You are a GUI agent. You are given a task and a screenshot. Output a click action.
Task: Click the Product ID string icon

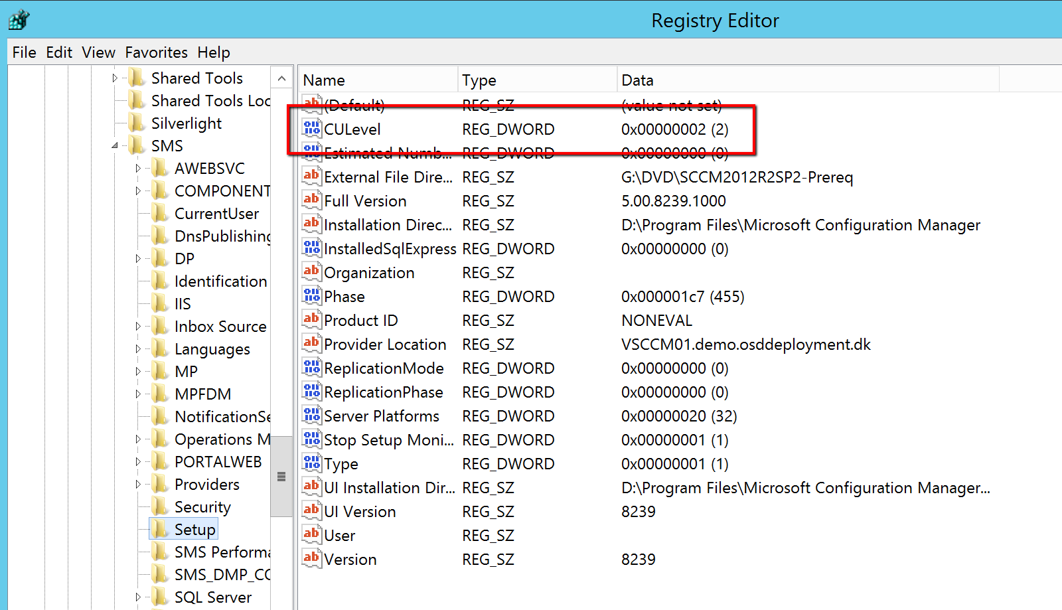[x=311, y=320]
